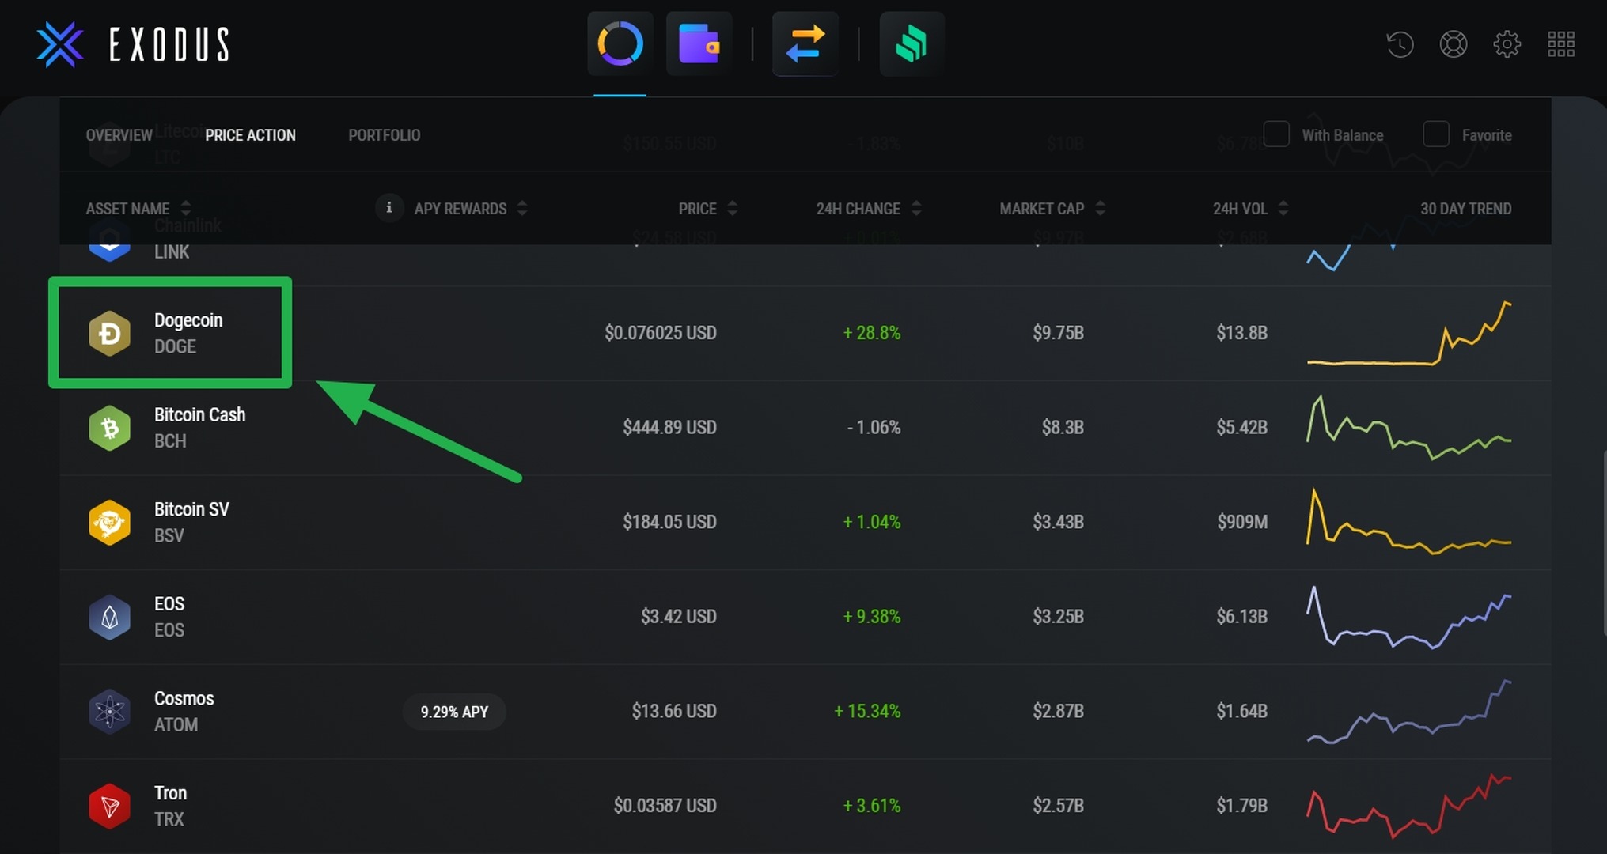Open the Dogecoin asset name

(188, 320)
